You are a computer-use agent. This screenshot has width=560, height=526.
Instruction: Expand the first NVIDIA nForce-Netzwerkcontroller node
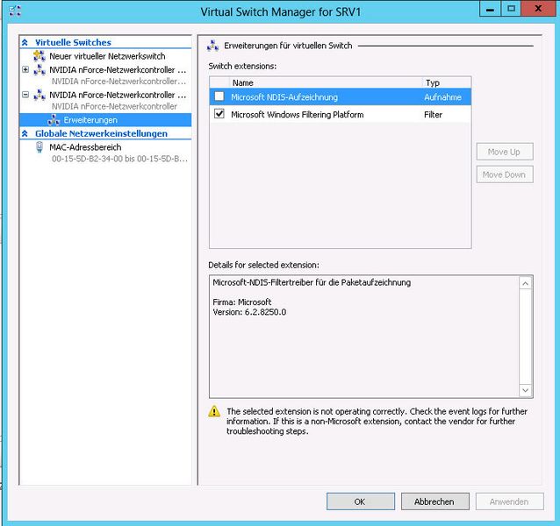click(25, 69)
